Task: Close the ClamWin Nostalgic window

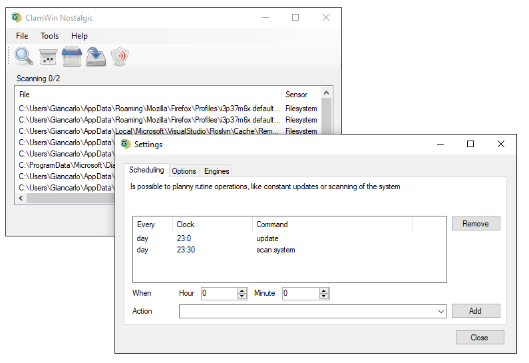Action: [326, 17]
